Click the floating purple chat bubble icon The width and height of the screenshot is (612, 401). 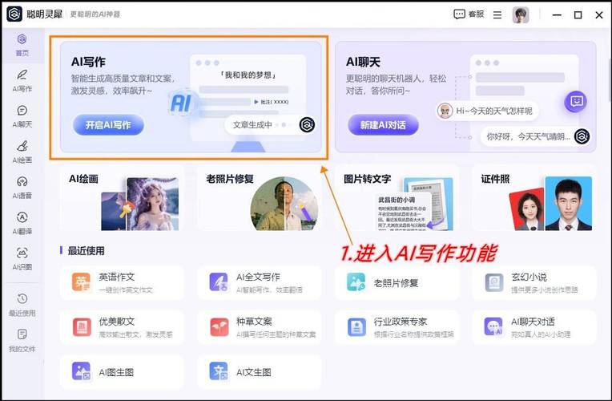coord(576,102)
